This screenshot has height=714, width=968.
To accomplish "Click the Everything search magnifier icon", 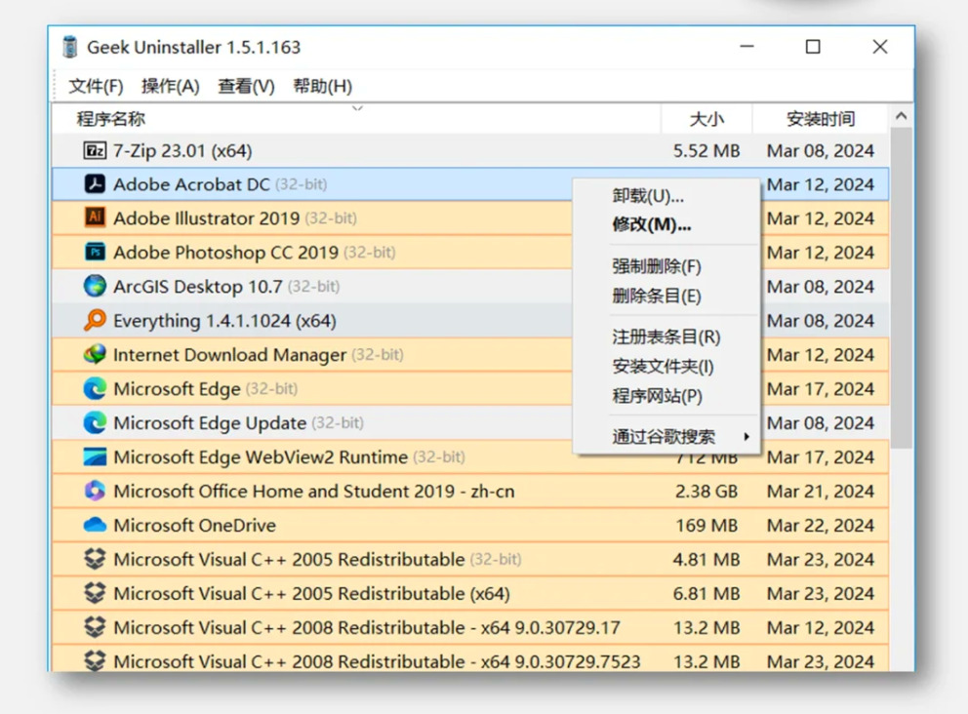I will pyautogui.click(x=95, y=321).
